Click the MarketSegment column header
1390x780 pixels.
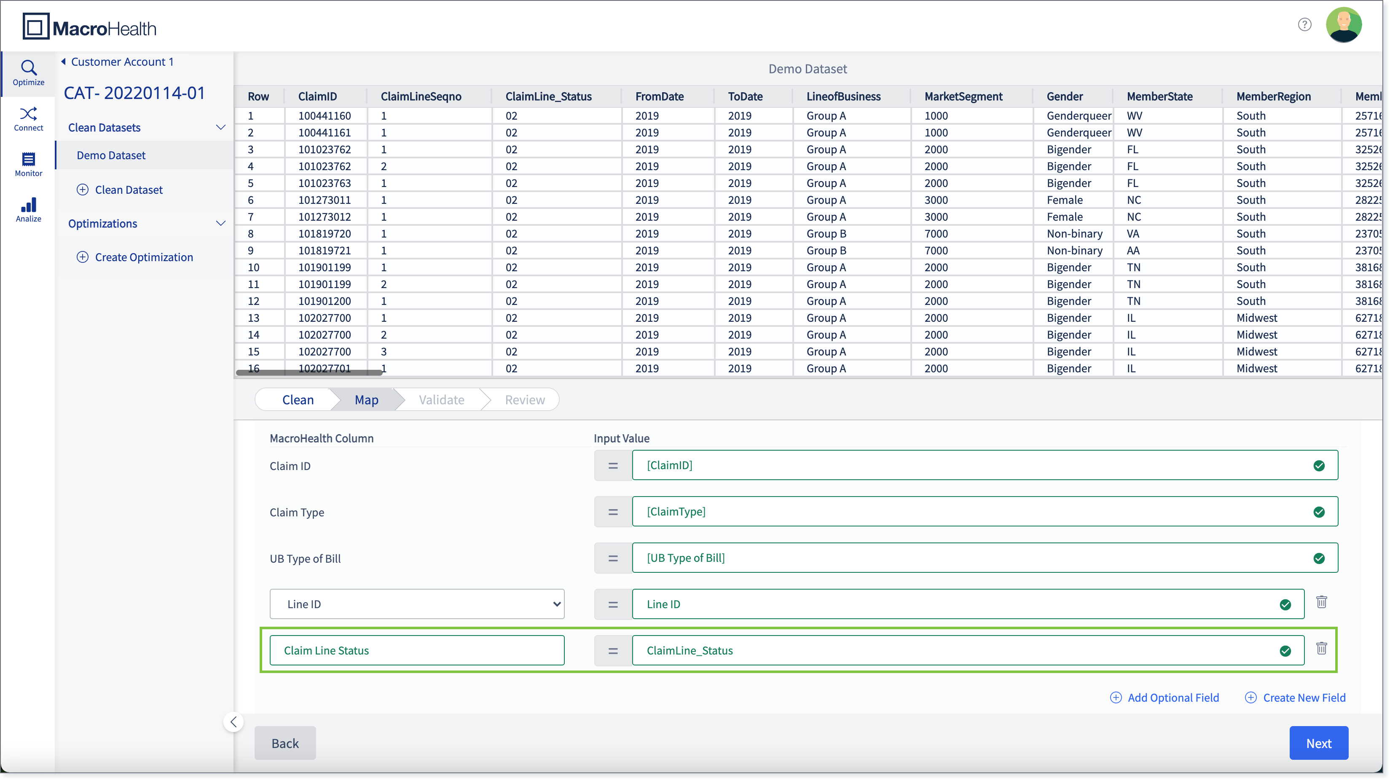pyautogui.click(x=963, y=96)
